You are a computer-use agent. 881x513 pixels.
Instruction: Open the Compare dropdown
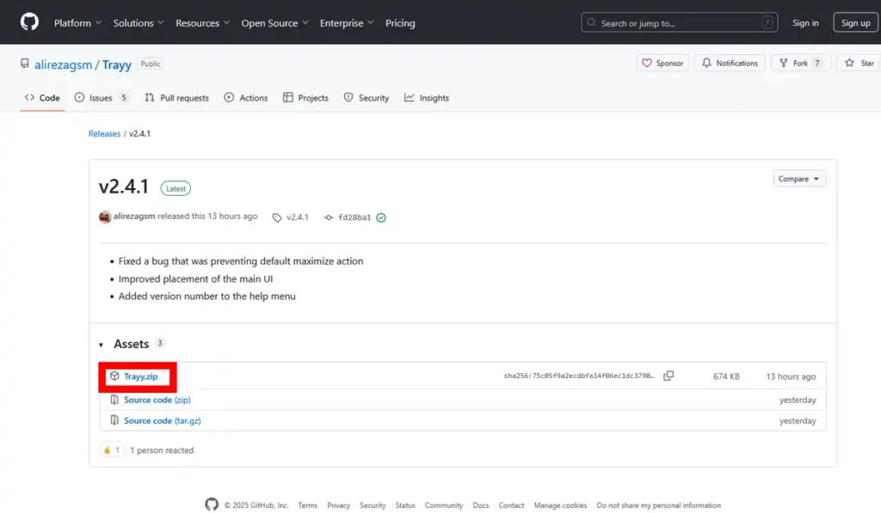click(x=799, y=179)
